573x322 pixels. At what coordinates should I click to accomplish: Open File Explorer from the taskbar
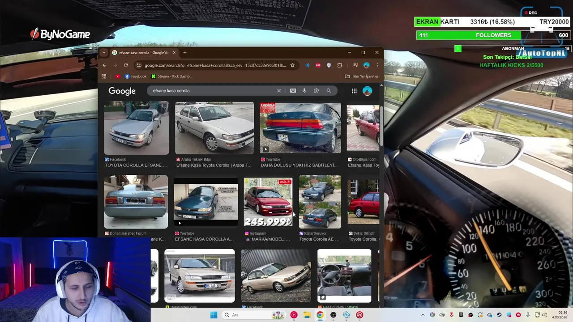tap(307, 315)
